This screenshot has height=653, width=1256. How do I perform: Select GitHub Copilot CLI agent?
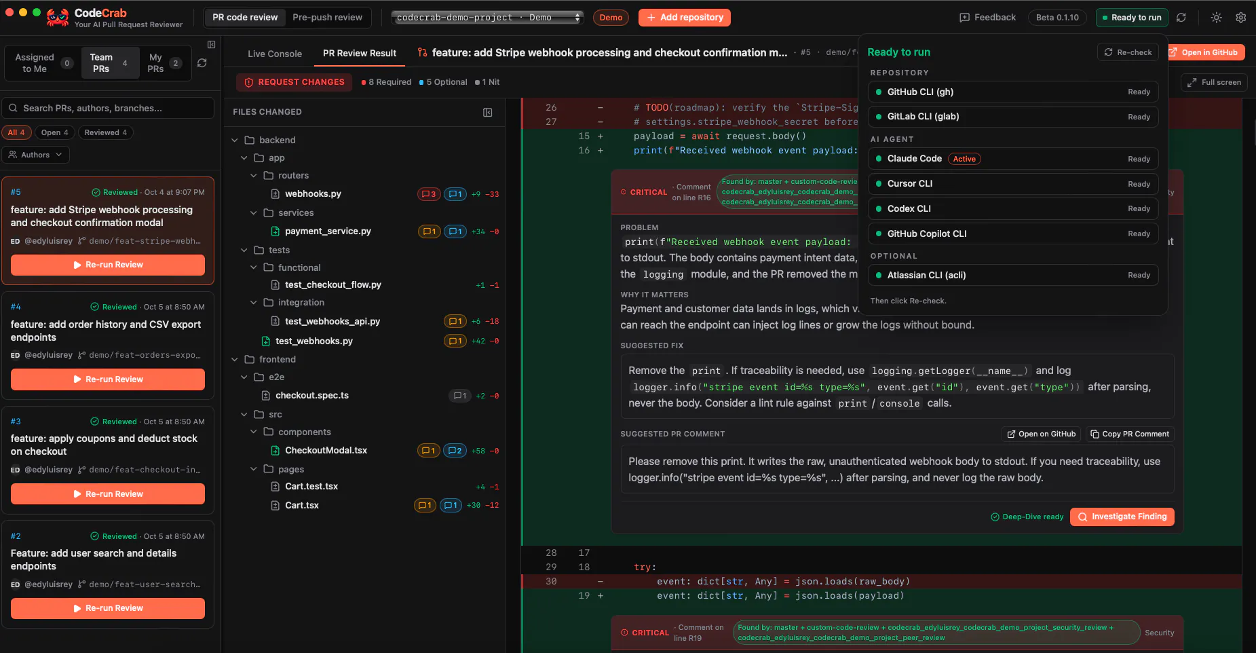(1013, 234)
